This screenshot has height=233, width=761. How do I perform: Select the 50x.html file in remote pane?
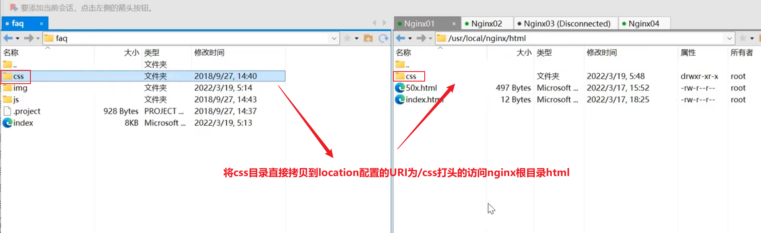[421, 88]
